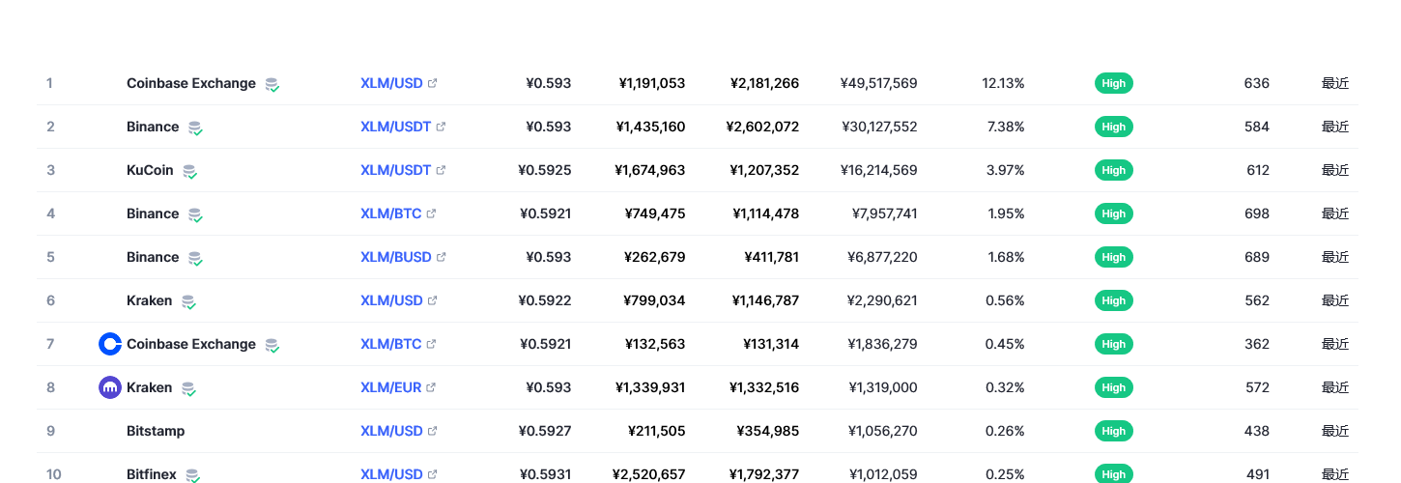Click the 最近 updated label in row 5
1401x483 pixels.
point(1335,257)
